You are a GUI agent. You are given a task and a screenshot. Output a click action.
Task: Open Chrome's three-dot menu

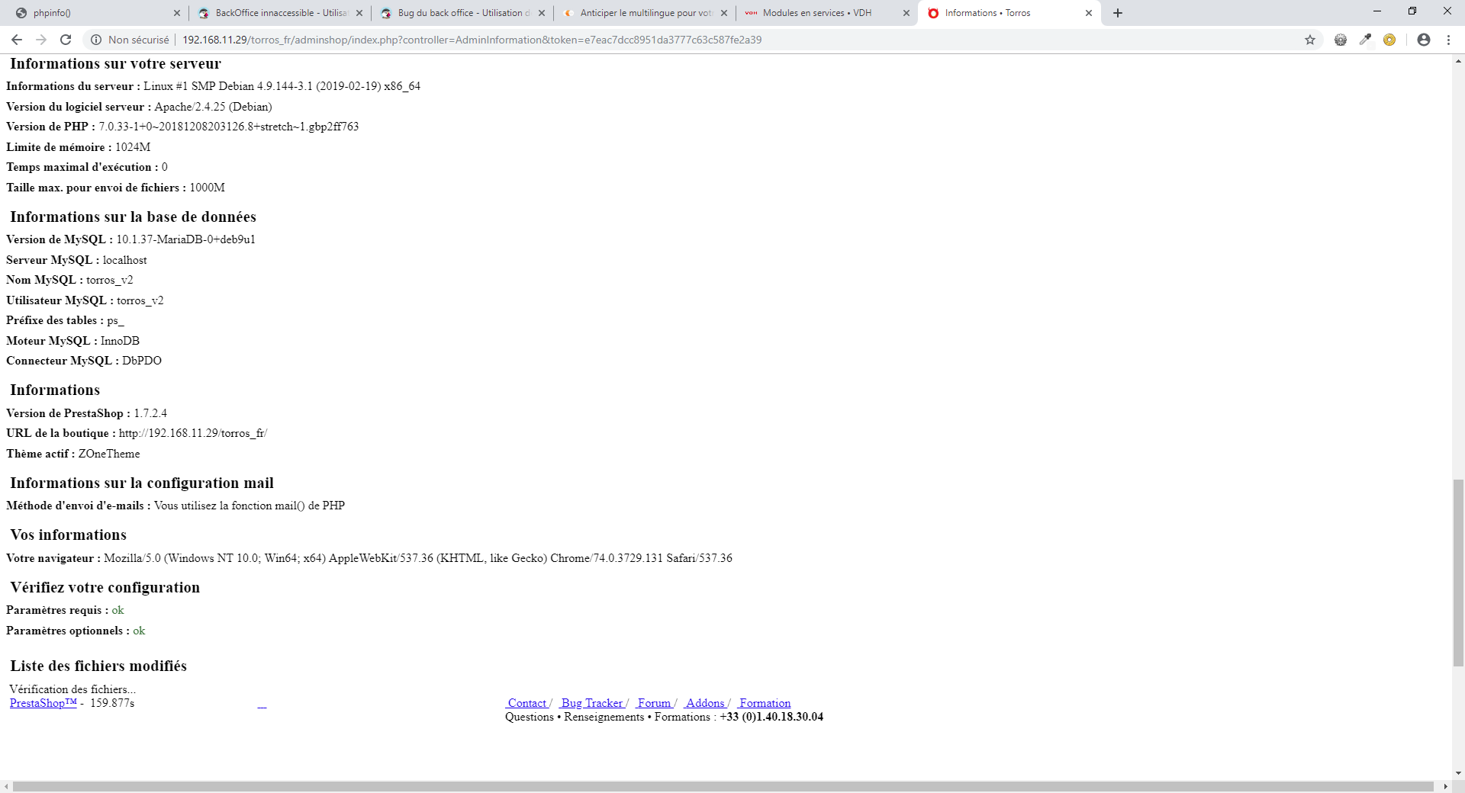(x=1448, y=40)
